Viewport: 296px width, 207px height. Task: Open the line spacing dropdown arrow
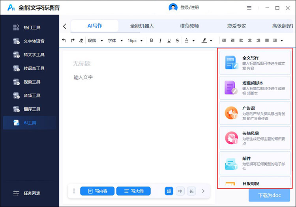click(282, 41)
